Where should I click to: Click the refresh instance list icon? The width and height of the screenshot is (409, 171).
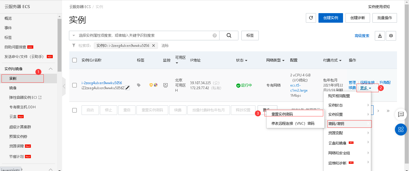click(311, 18)
